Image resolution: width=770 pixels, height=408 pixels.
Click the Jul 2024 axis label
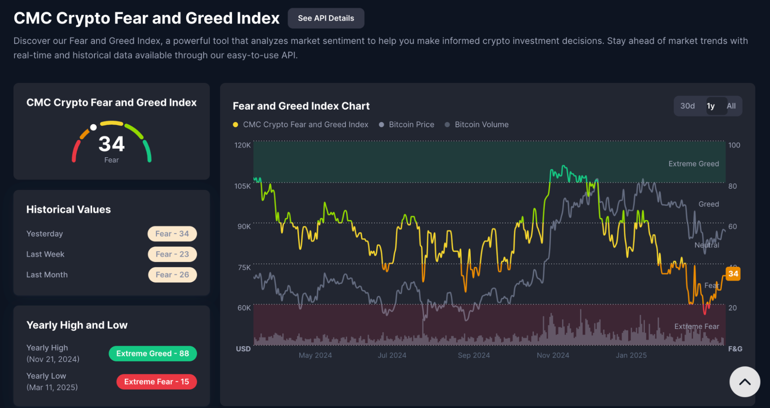click(392, 355)
